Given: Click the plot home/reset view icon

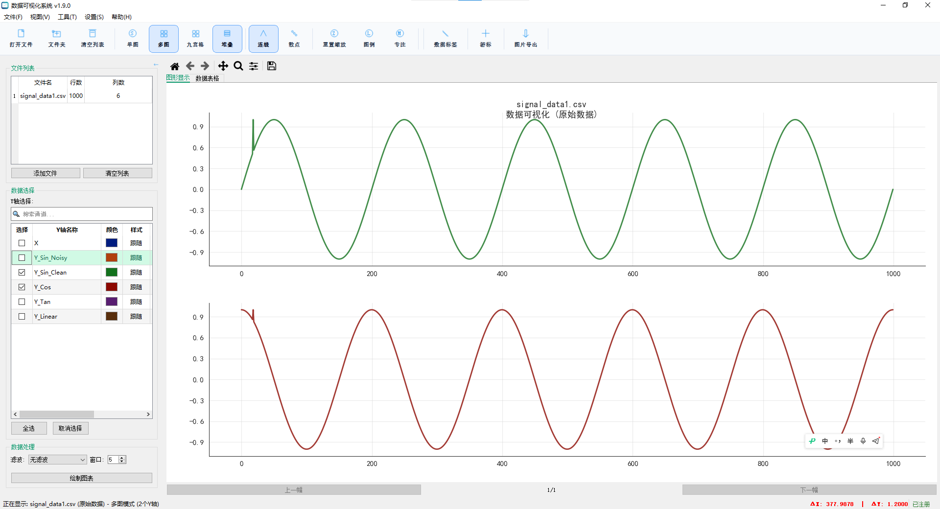Looking at the screenshot, I should [x=174, y=66].
